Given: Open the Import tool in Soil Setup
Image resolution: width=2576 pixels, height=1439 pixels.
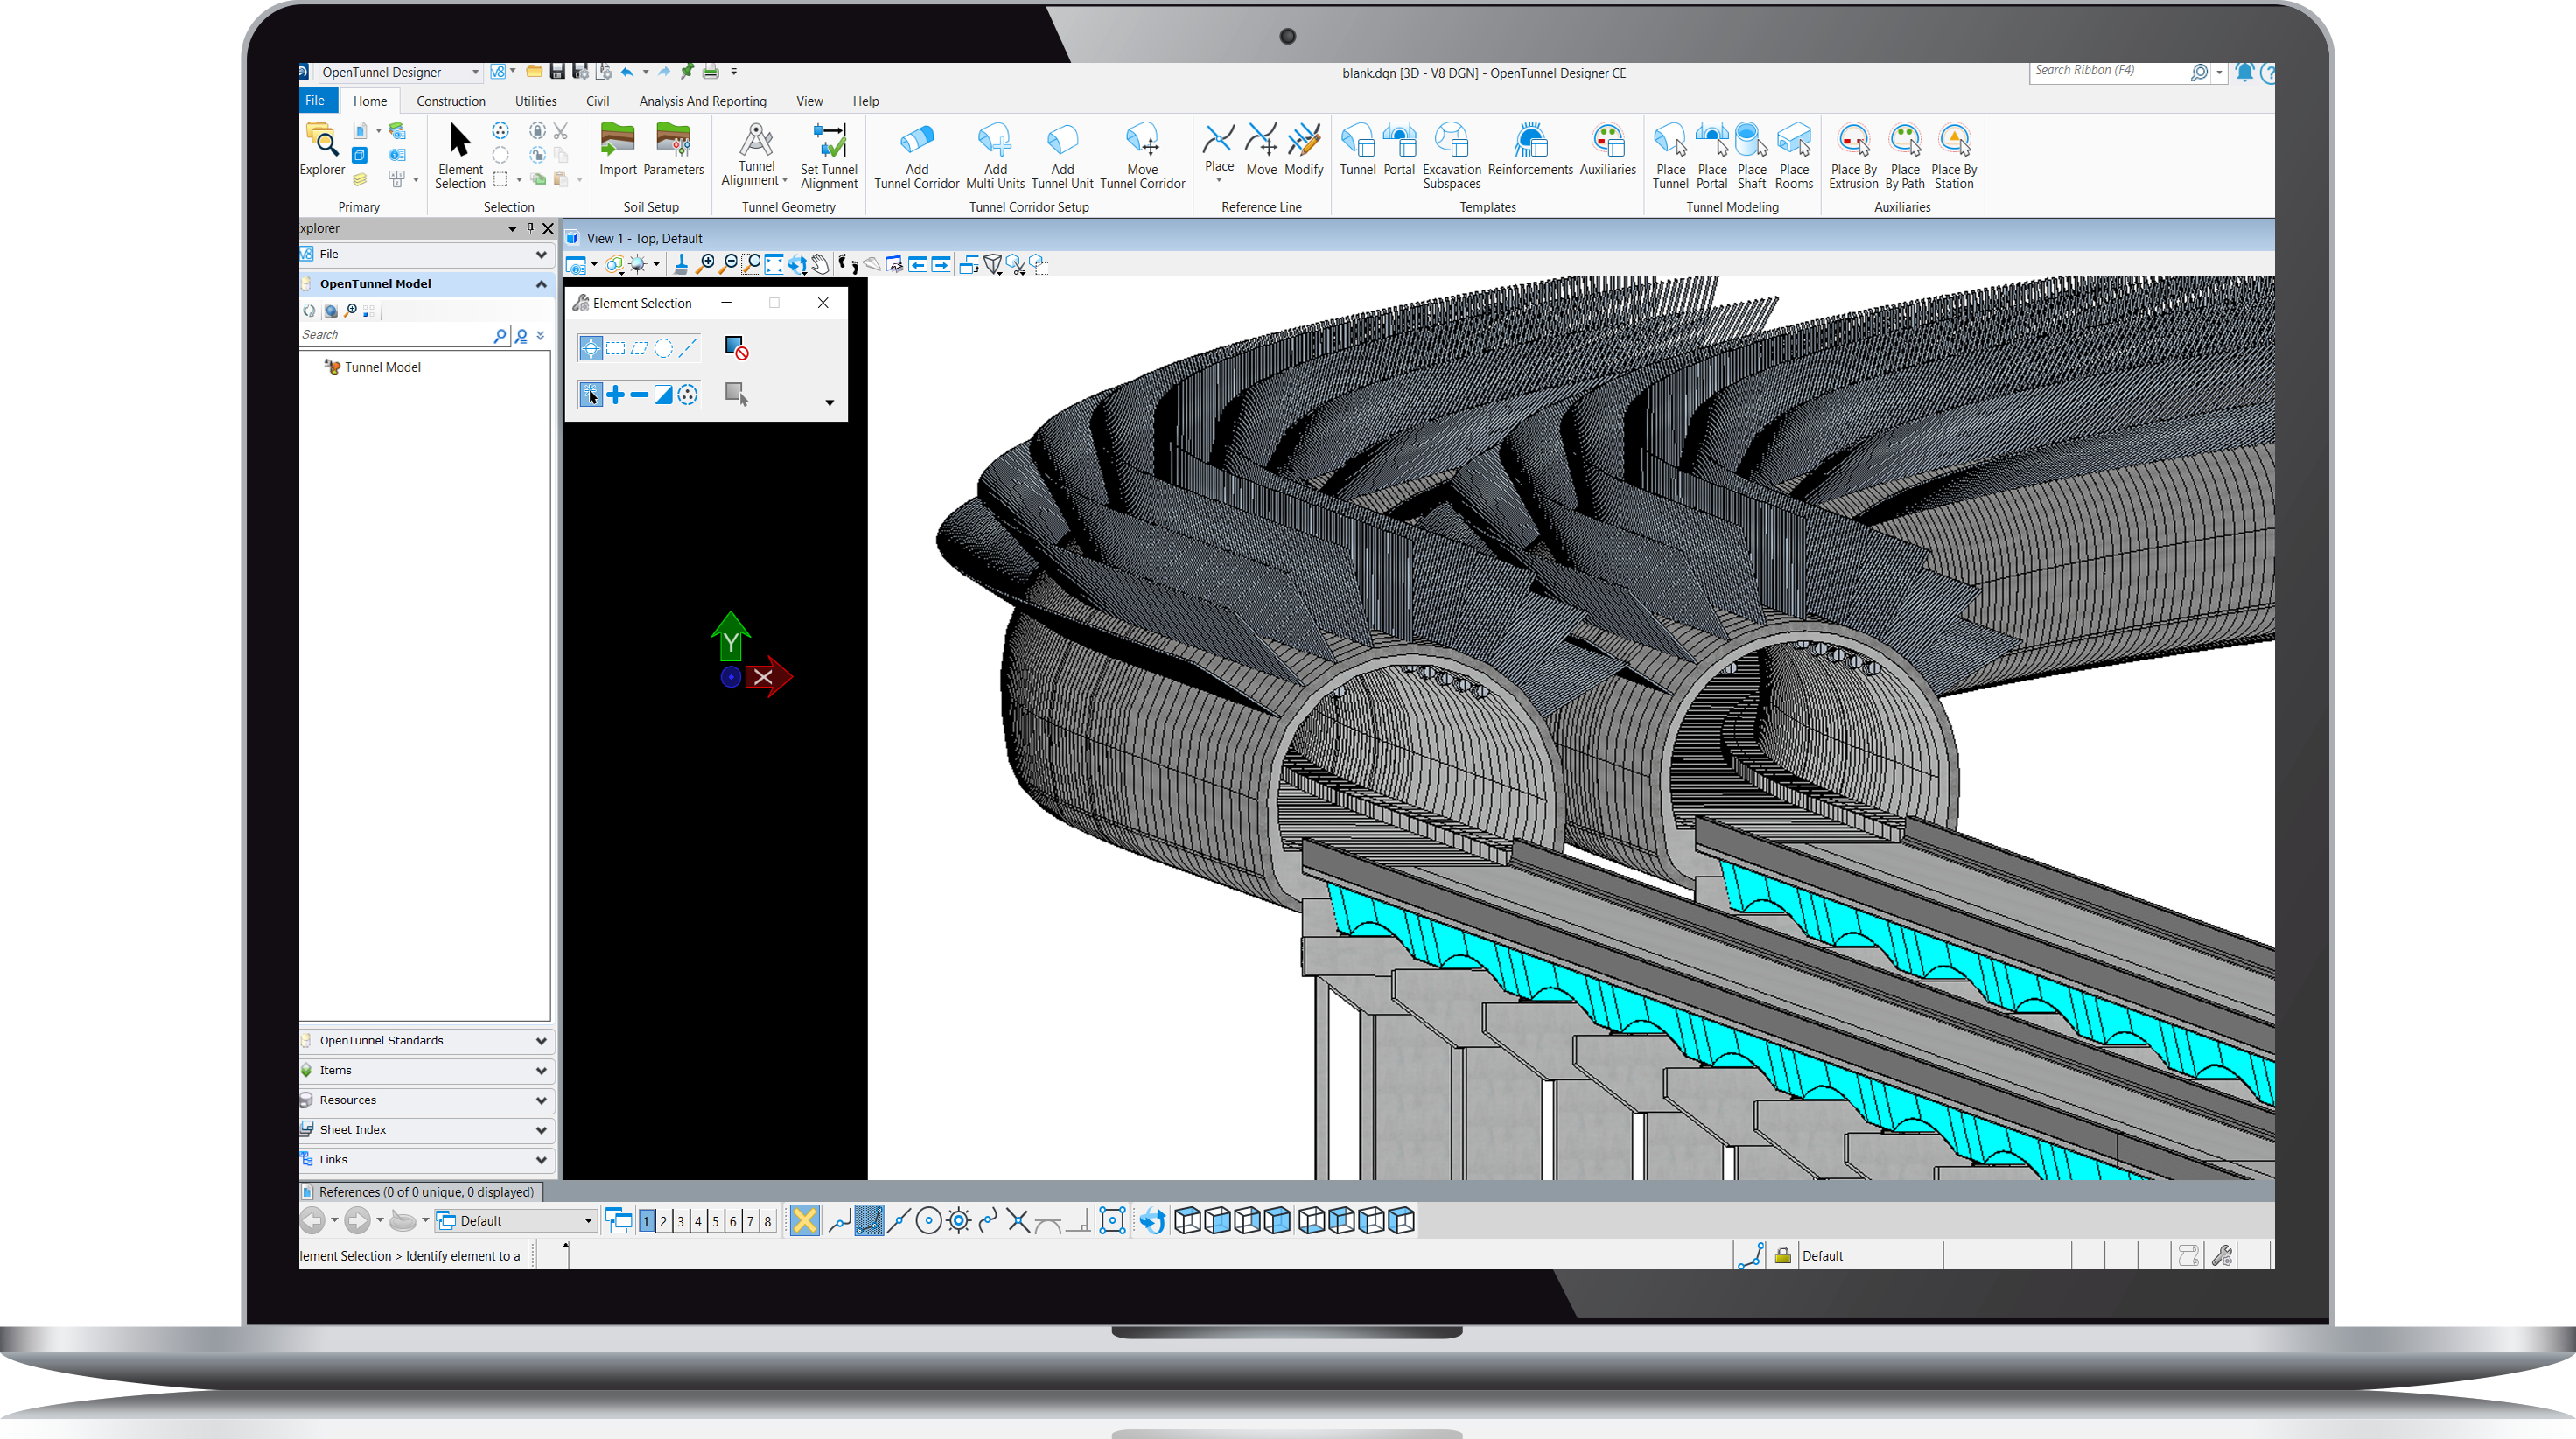Looking at the screenshot, I should click(x=617, y=150).
